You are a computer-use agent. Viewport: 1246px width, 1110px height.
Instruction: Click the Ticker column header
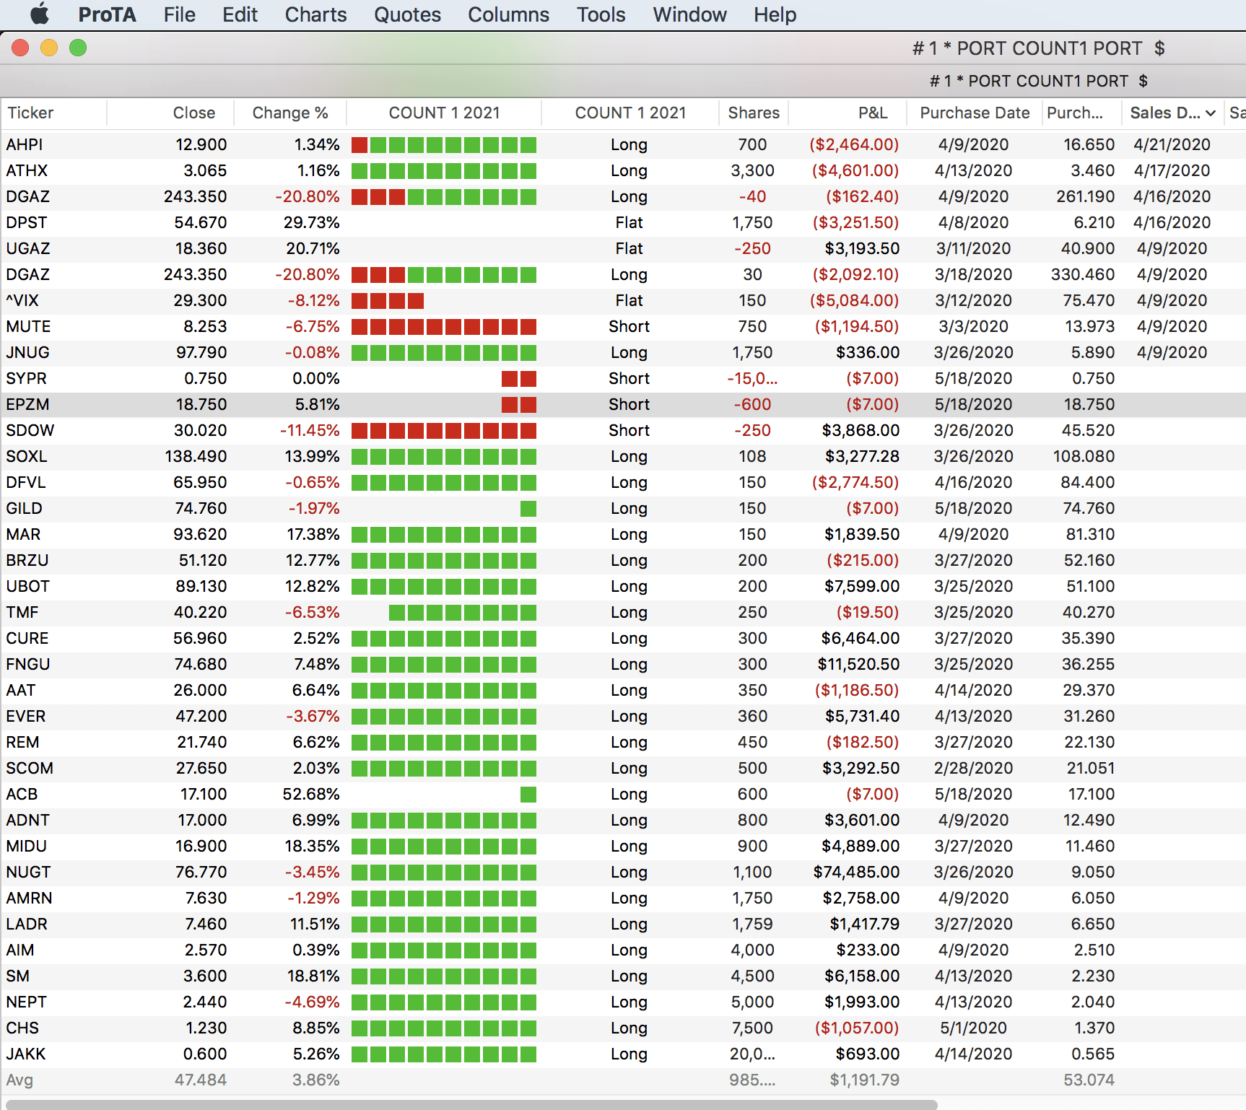[30, 113]
